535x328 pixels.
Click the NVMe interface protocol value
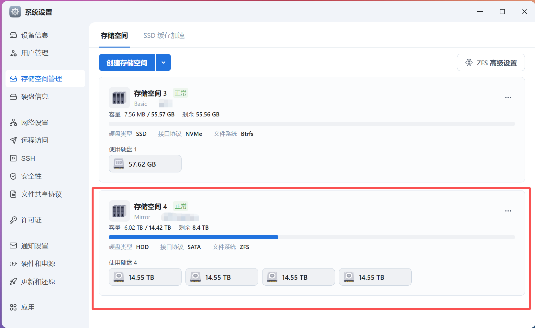(x=194, y=134)
